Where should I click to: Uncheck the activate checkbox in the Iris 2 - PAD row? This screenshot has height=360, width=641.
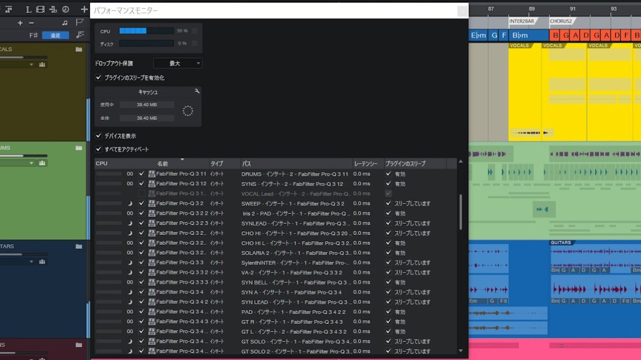click(x=142, y=213)
